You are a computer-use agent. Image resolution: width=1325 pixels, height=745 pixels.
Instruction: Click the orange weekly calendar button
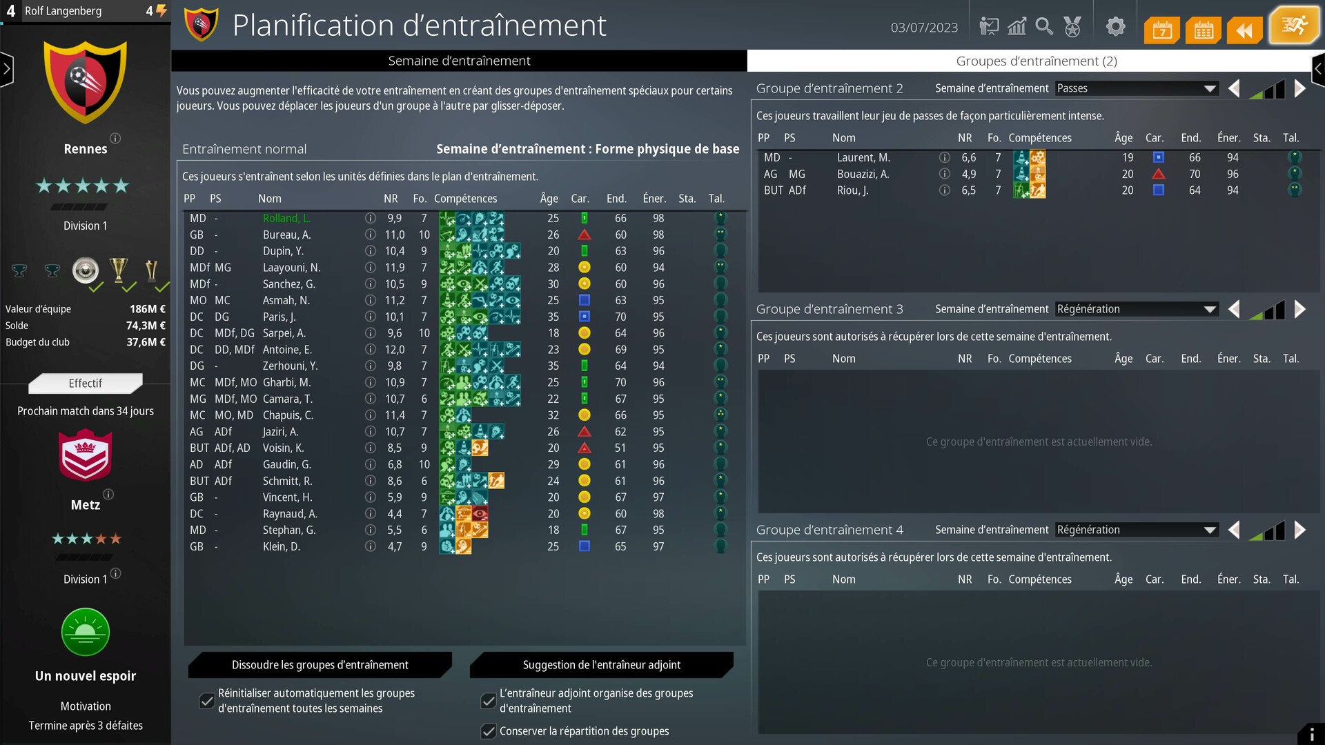pyautogui.click(x=1162, y=30)
